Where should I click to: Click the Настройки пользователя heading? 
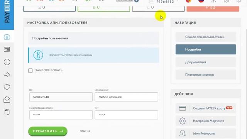coord(50,38)
